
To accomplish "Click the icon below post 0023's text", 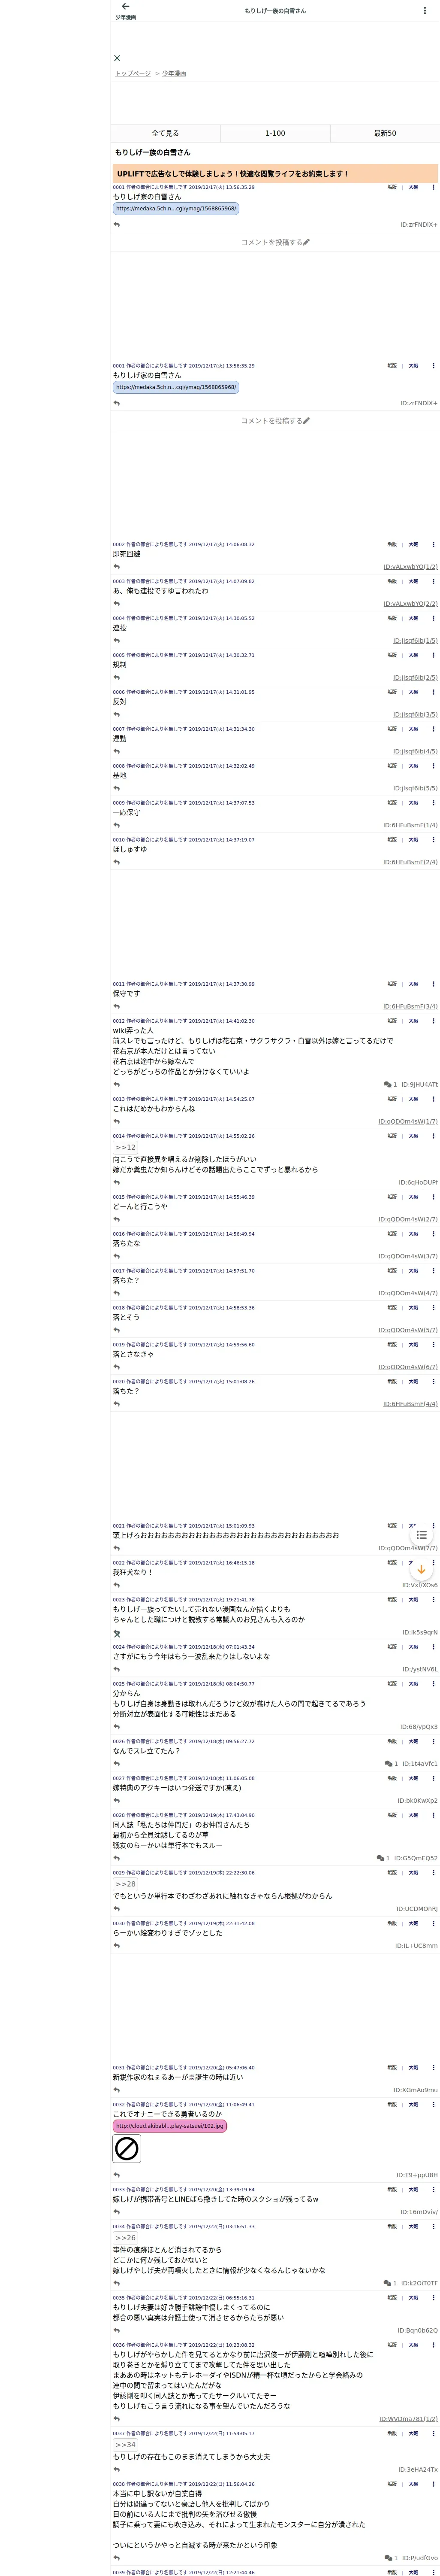I will click(117, 1633).
